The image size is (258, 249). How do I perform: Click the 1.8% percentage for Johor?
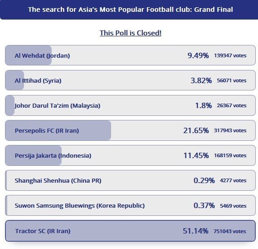pyautogui.click(x=204, y=105)
